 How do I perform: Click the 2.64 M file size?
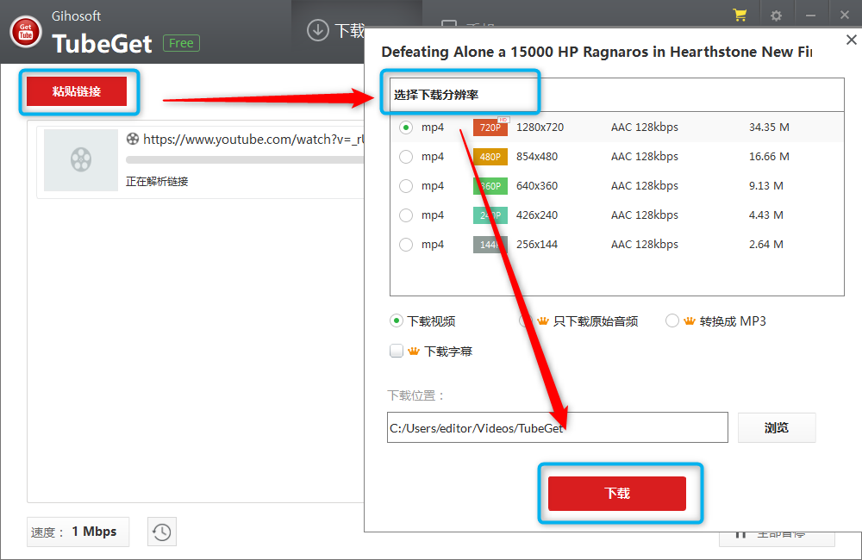coord(765,244)
